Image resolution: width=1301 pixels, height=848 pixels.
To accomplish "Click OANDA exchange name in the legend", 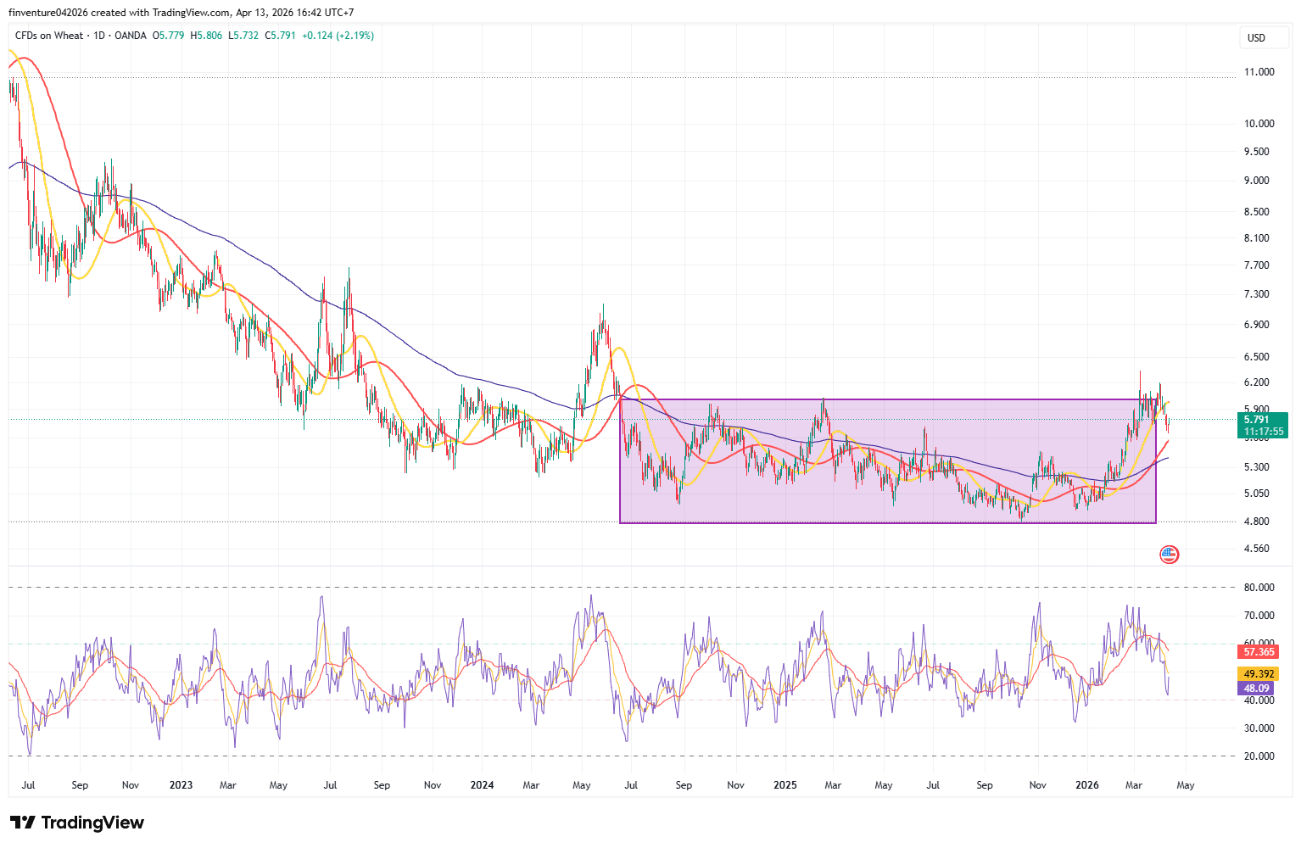I will click(131, 36).
